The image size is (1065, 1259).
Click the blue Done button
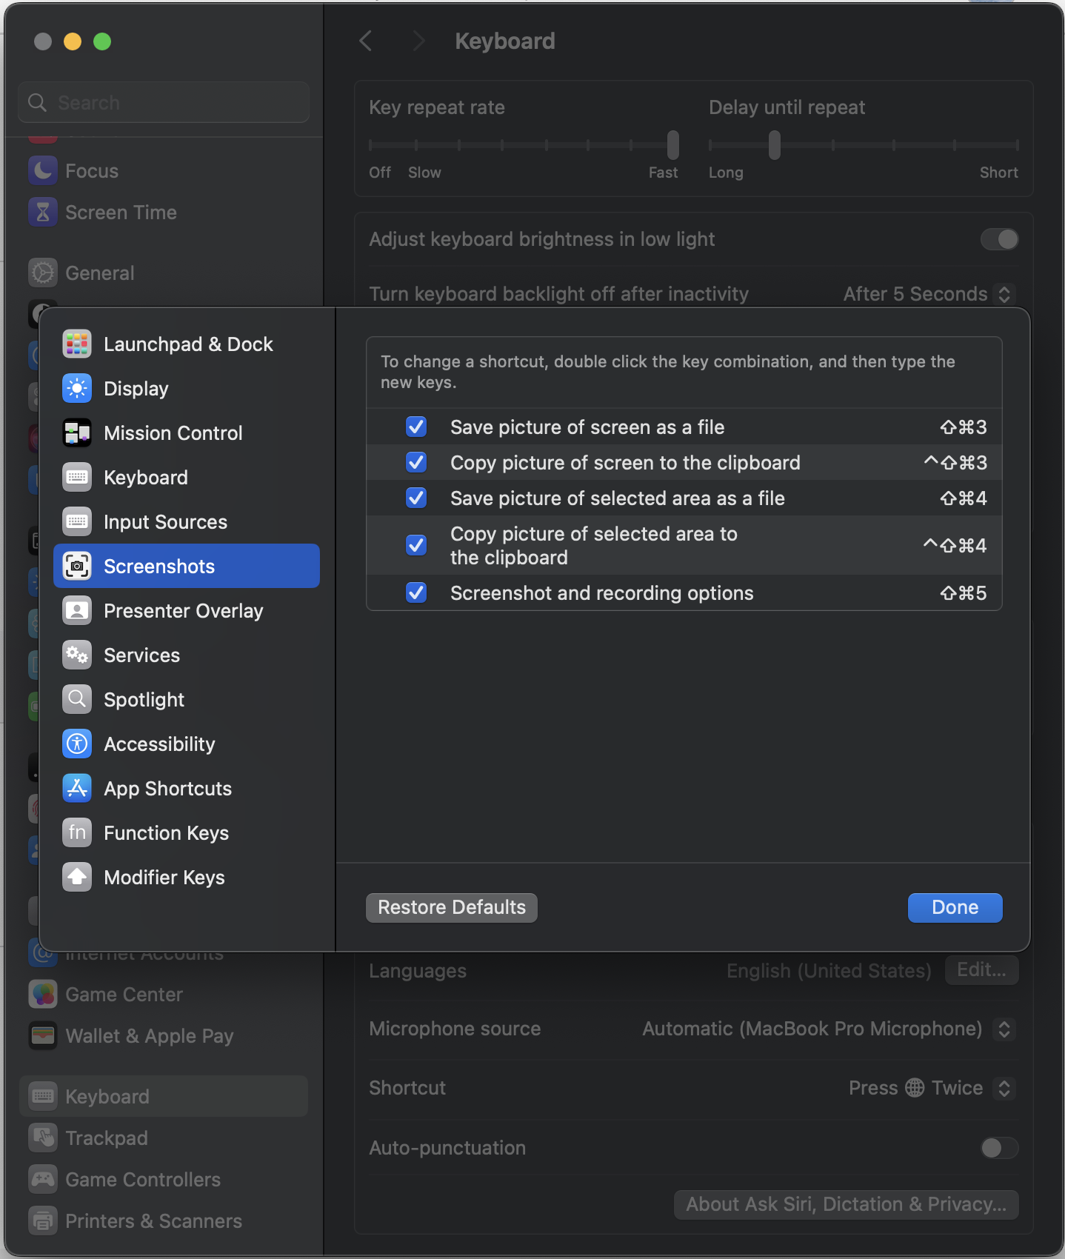click(955, 908)
